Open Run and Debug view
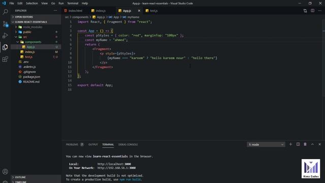The width and height of the screenshot is (325, 183). [x=5, y=36]
